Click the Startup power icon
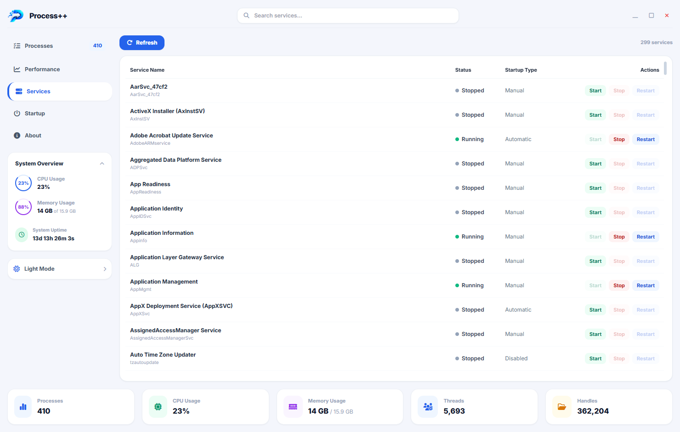Viewport: 680px width, 432px height. click(17, 114)
